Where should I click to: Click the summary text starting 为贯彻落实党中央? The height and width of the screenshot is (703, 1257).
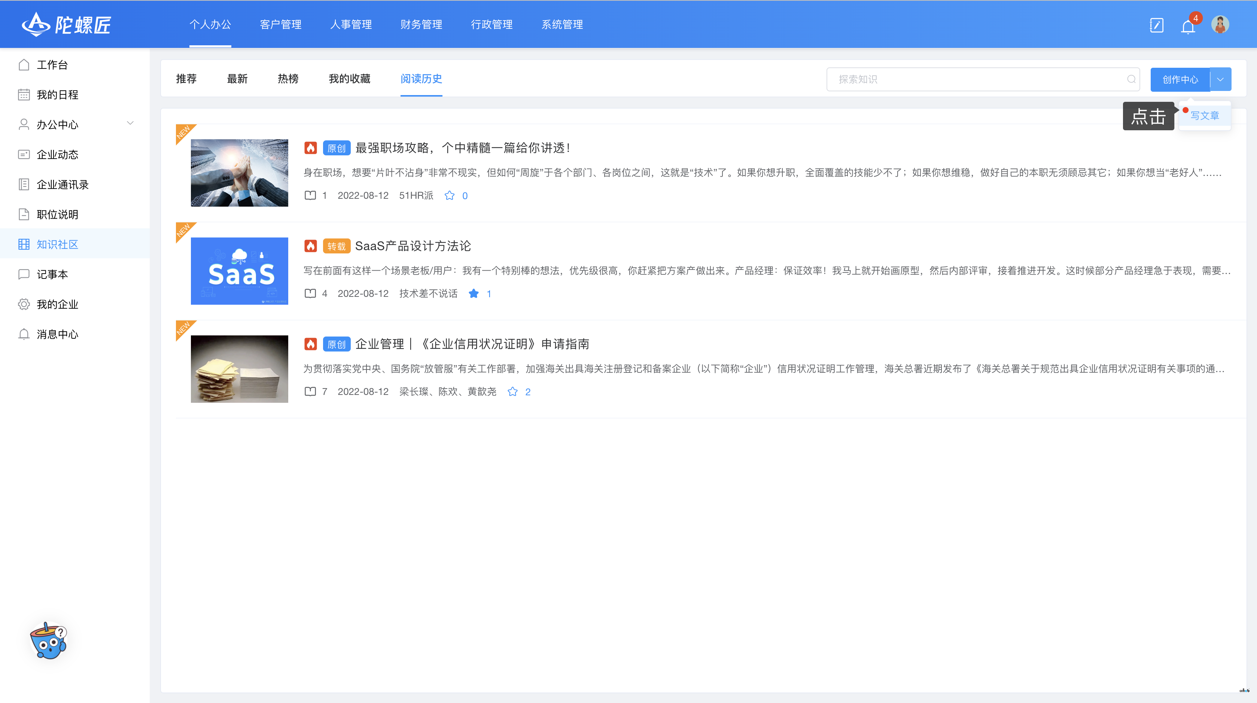pyautogui.click(x=764, y=369)
